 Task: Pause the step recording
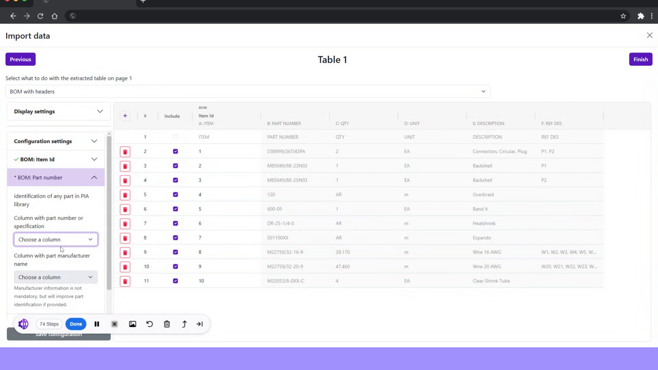point(97,324)
